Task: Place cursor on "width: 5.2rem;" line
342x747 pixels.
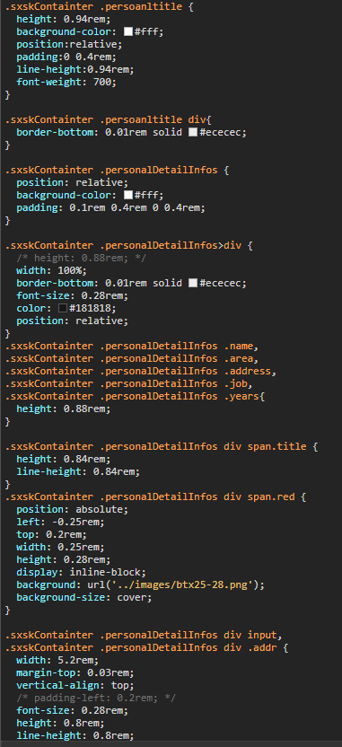Action: pos(57,660)
